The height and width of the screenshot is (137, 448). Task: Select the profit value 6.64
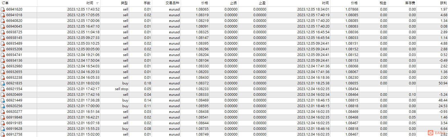click(x=444, y=129)
